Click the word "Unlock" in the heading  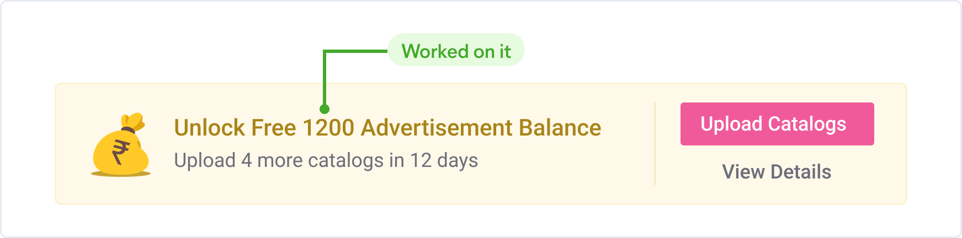pyautogui.click(x=210, y=128)
